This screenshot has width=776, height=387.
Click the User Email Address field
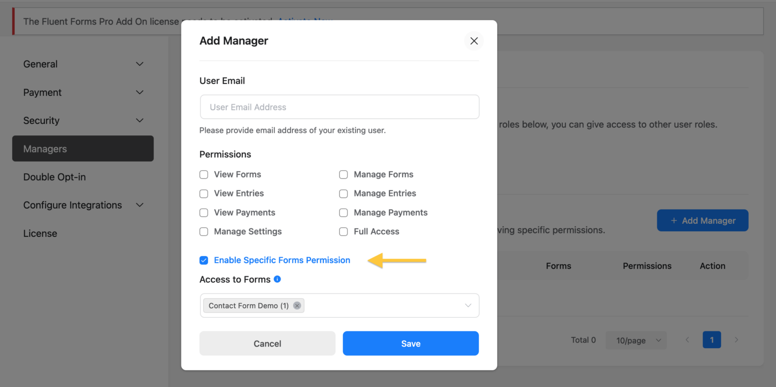point(339,107)
